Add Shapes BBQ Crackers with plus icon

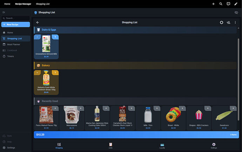[208, 108]
